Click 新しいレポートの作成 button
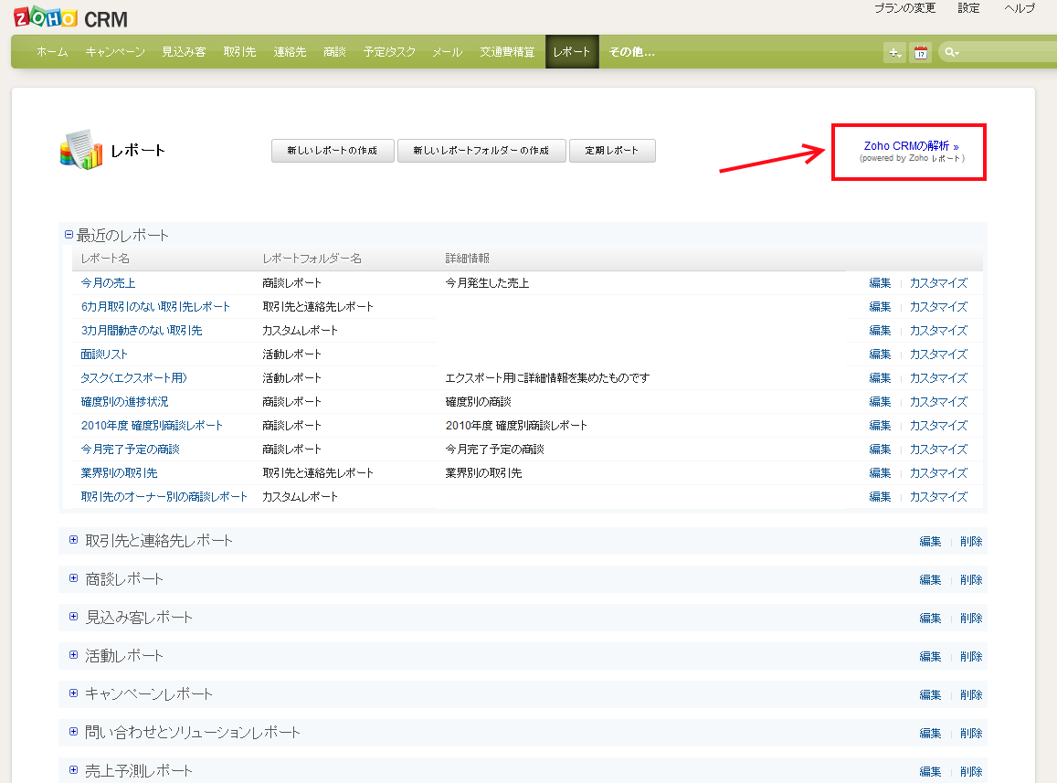The height and width of the screenshot is (783, 1057). point(333,151)
